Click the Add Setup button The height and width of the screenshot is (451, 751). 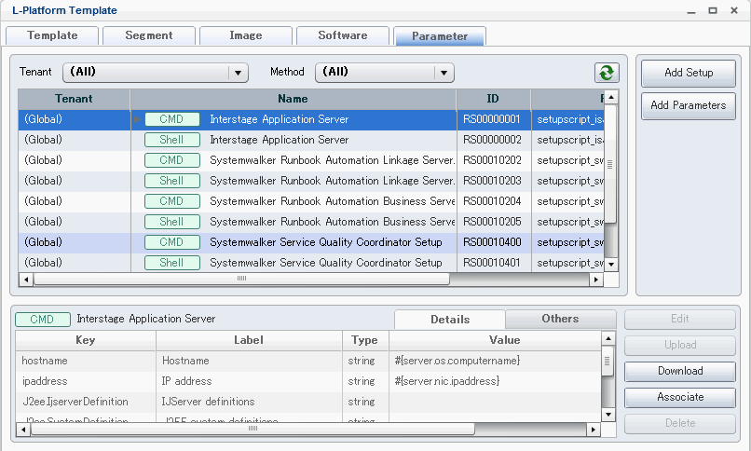pyautogui.click(x=689, y=73)
